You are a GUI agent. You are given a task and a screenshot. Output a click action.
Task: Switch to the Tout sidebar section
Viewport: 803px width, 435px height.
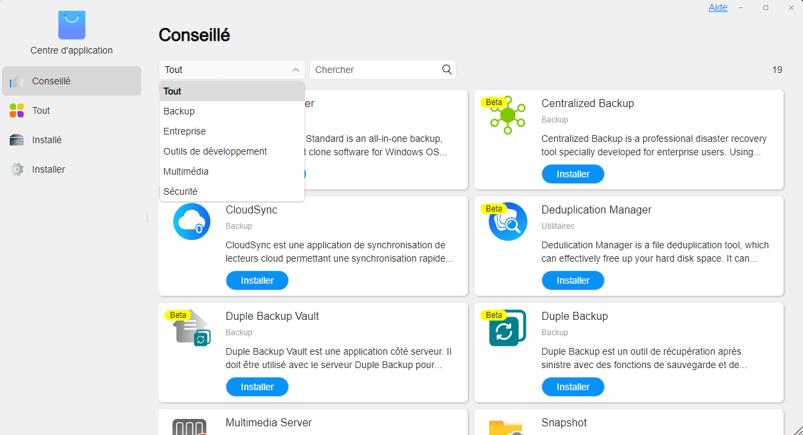pos(41,110)
